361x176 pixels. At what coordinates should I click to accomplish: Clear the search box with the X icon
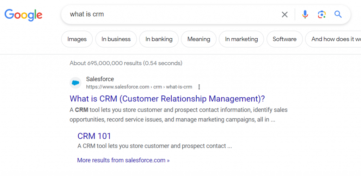coord(284,14)
